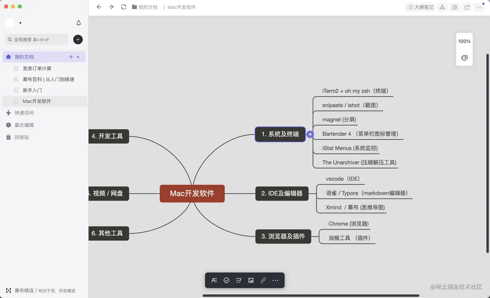Open 幕布百科 | 从入门到精通 document
This screenshot has height=298, width=490.
tap(48, 79)
